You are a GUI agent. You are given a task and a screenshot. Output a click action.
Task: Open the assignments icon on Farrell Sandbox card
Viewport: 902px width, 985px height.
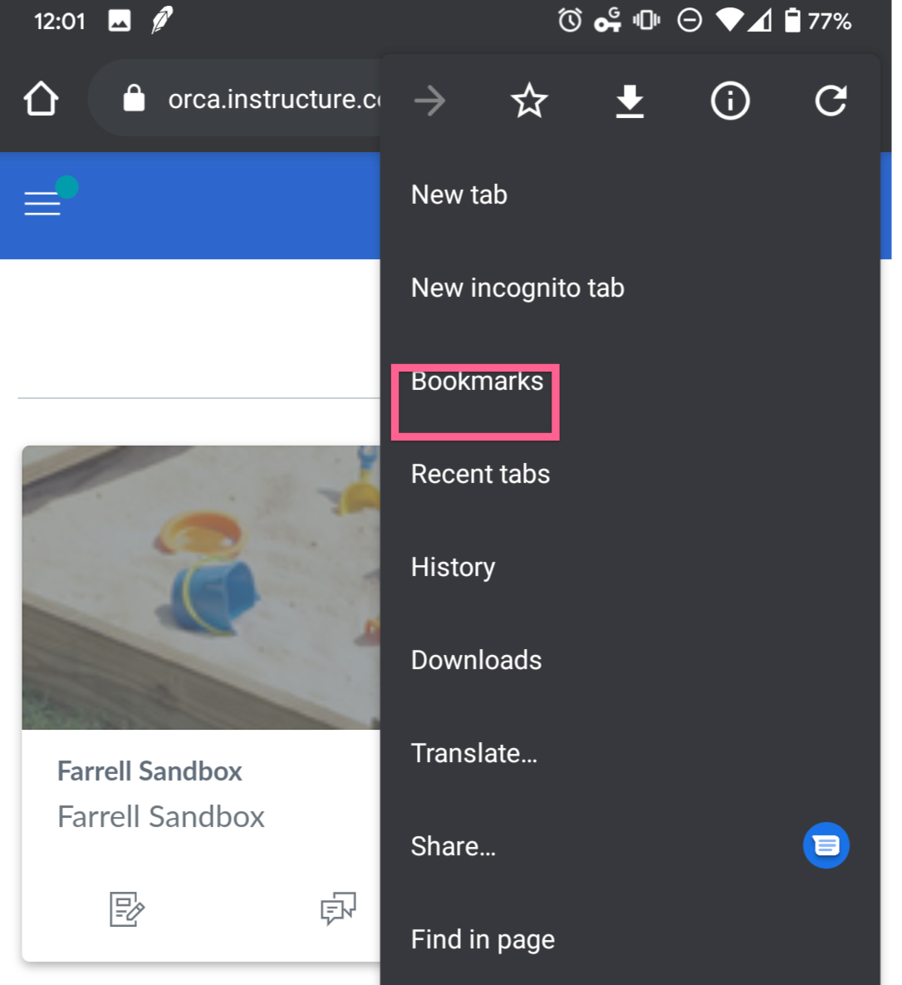pos(127,909)
